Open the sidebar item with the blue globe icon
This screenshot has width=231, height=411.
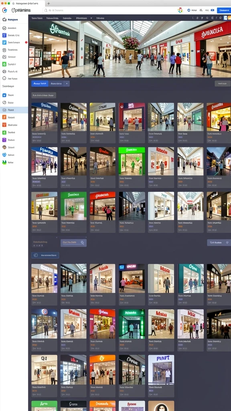point(14,155)
